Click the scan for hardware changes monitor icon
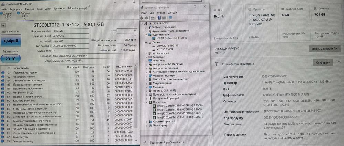 171,18
